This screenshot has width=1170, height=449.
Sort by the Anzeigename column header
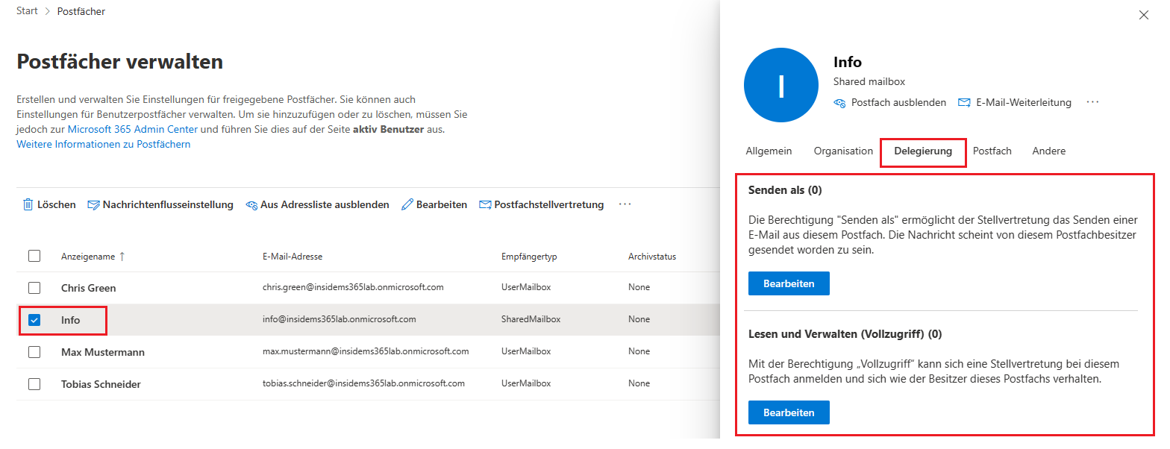(88, 257)
